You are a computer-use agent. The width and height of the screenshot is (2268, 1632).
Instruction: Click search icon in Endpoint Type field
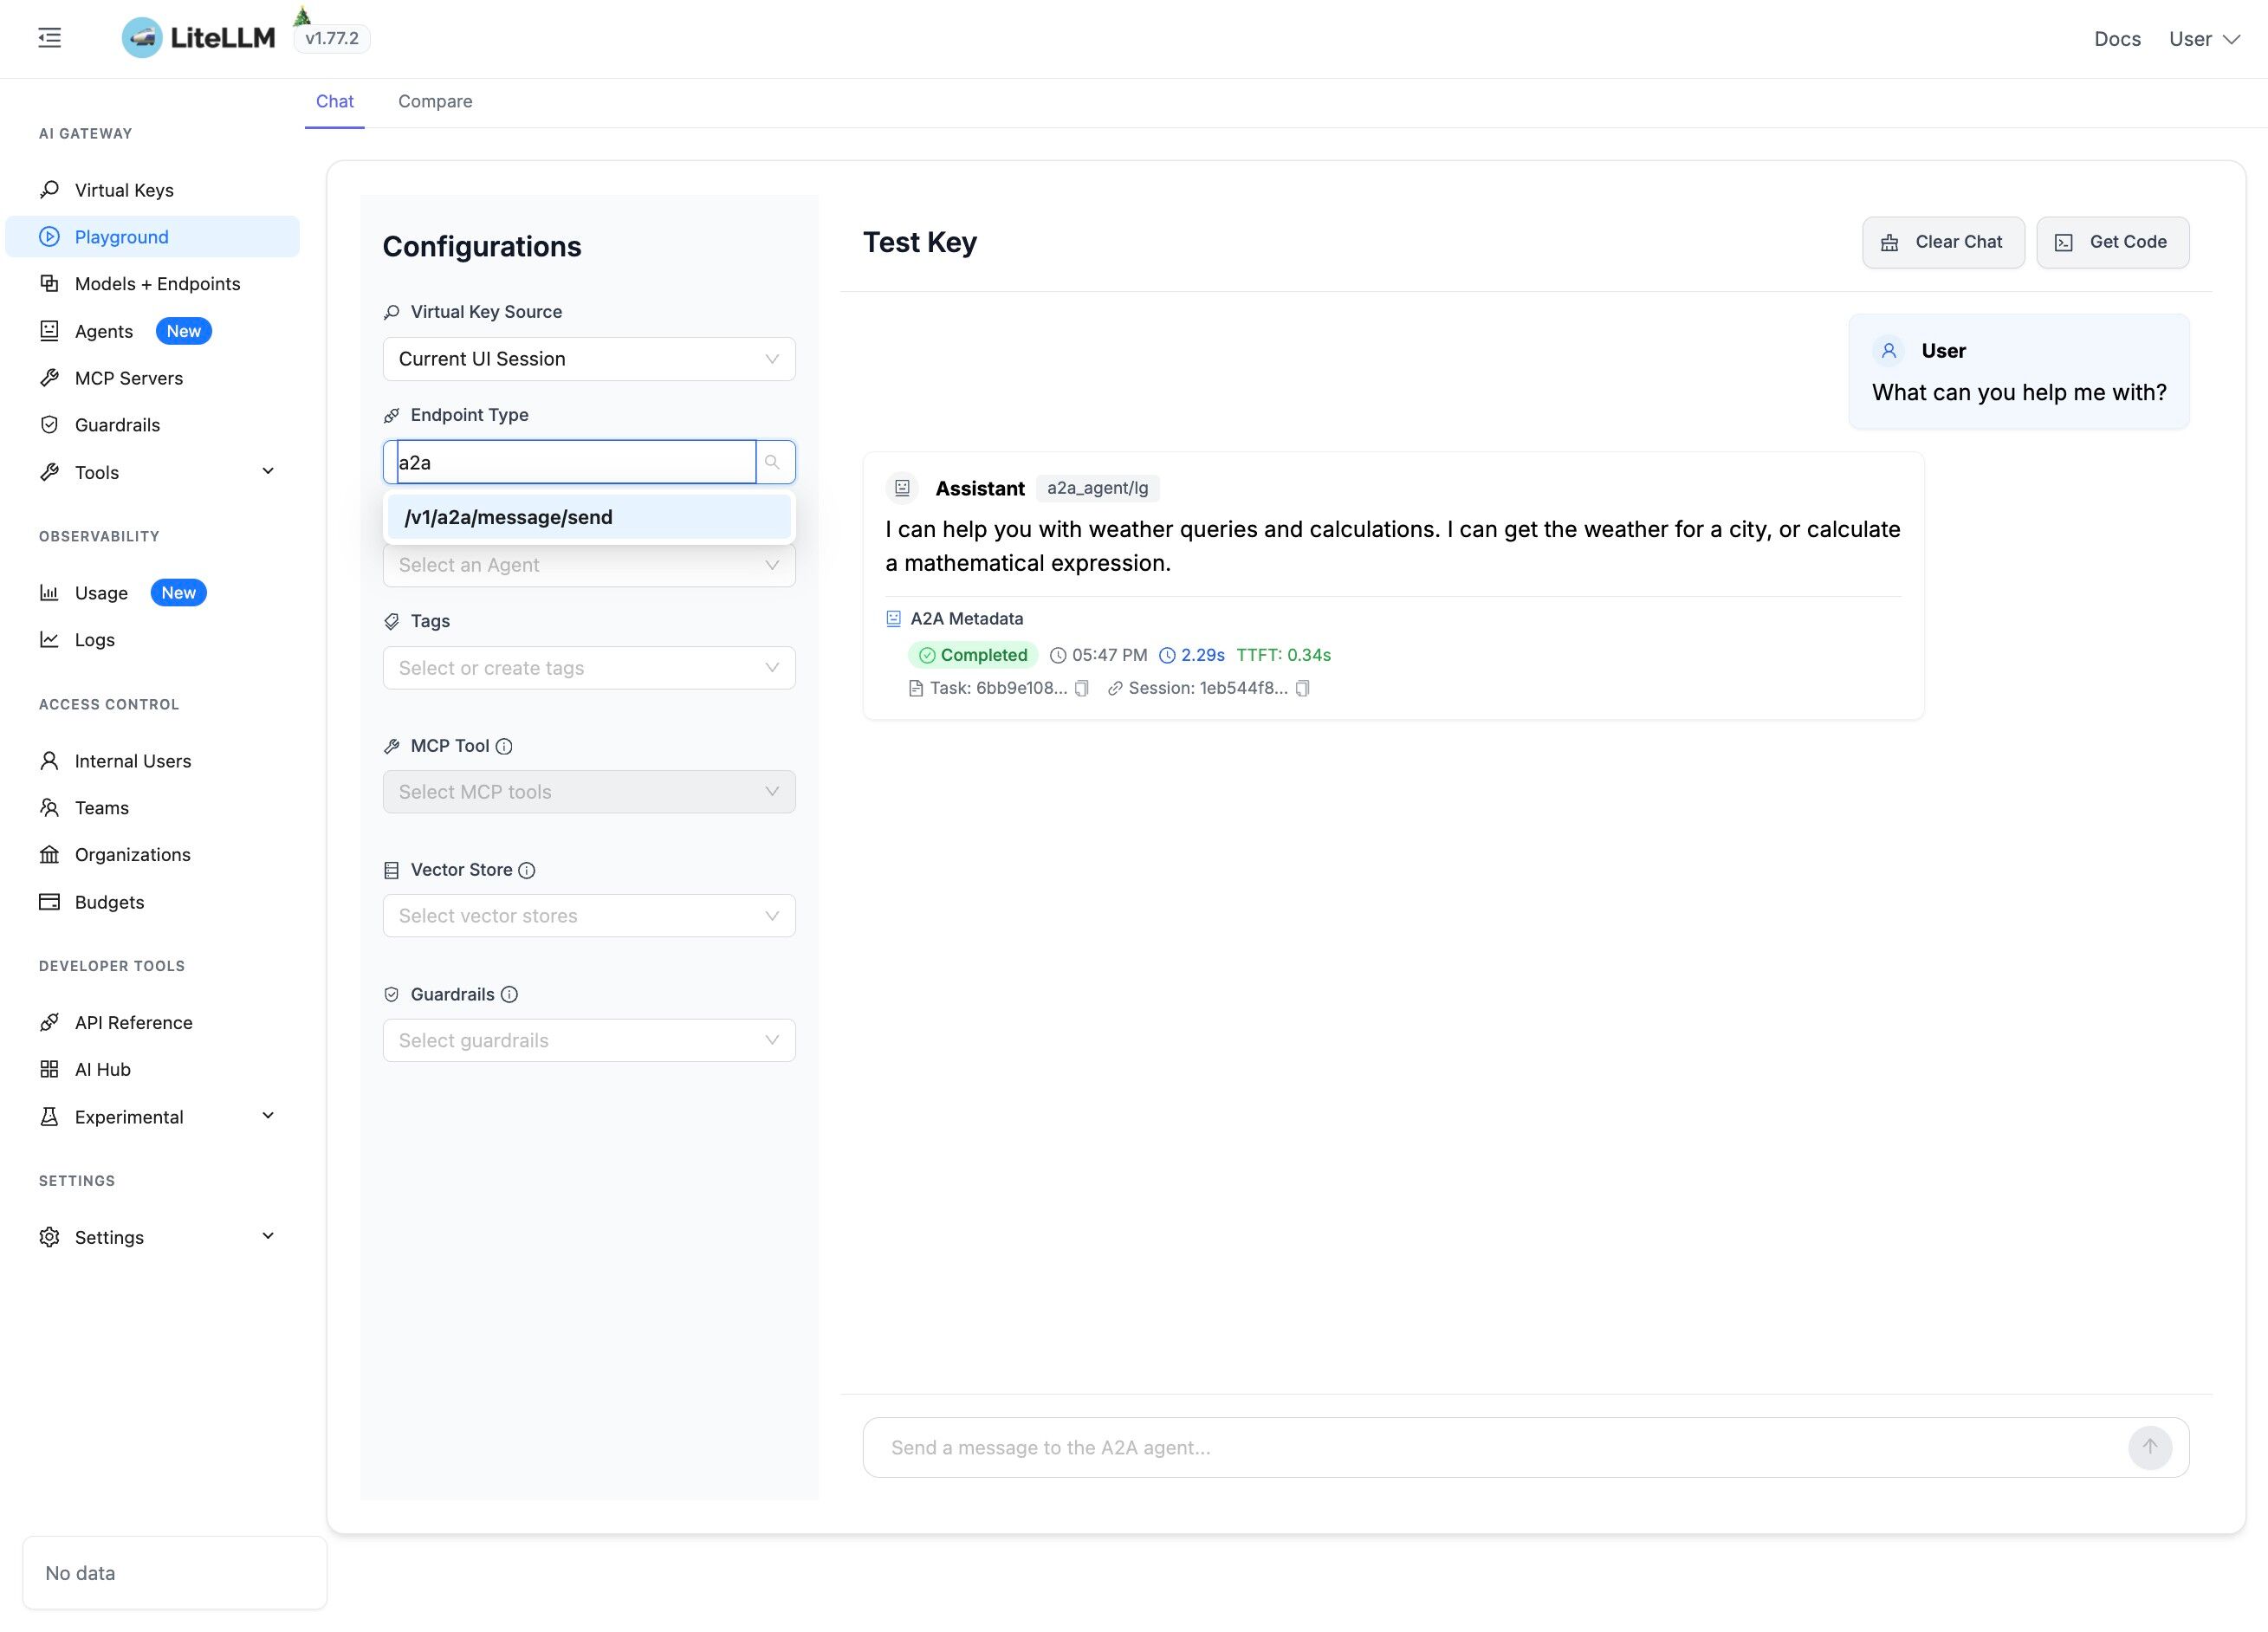pos(773,462)
